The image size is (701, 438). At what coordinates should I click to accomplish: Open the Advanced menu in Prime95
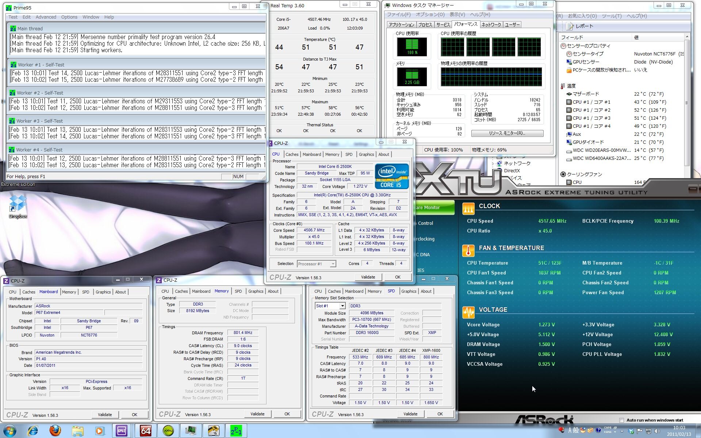point(46,17)
